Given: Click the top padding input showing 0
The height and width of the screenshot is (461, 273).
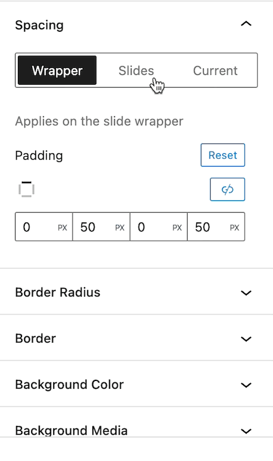Looking at the screenshot, I should [x=37, y=226].
